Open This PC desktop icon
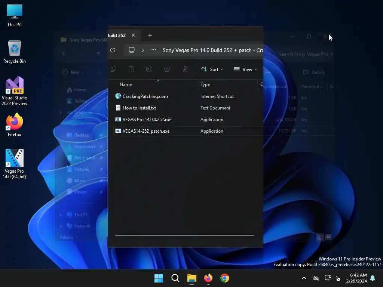The image size is (383, 287). [15, 15]
